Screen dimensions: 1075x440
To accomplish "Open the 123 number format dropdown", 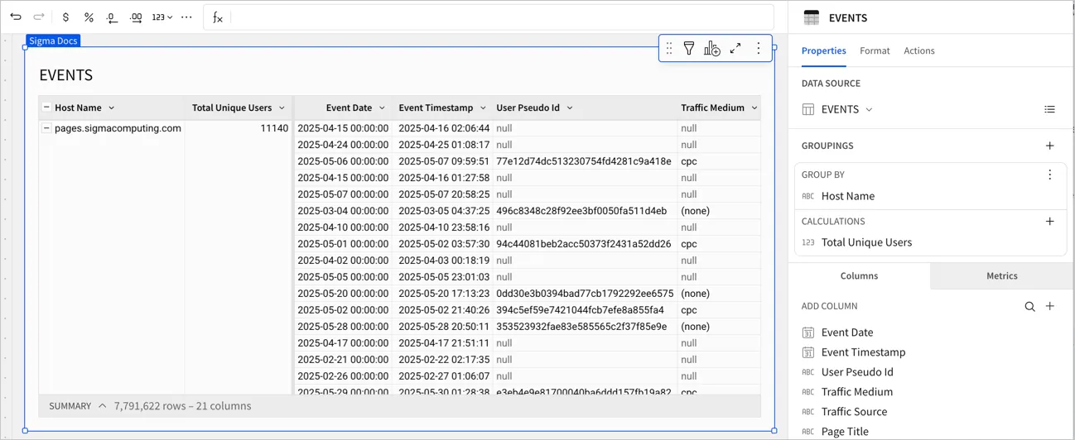I will tap(161, 17).
